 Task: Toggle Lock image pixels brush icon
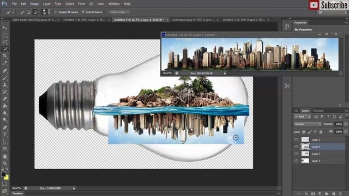tap(310, 132)
